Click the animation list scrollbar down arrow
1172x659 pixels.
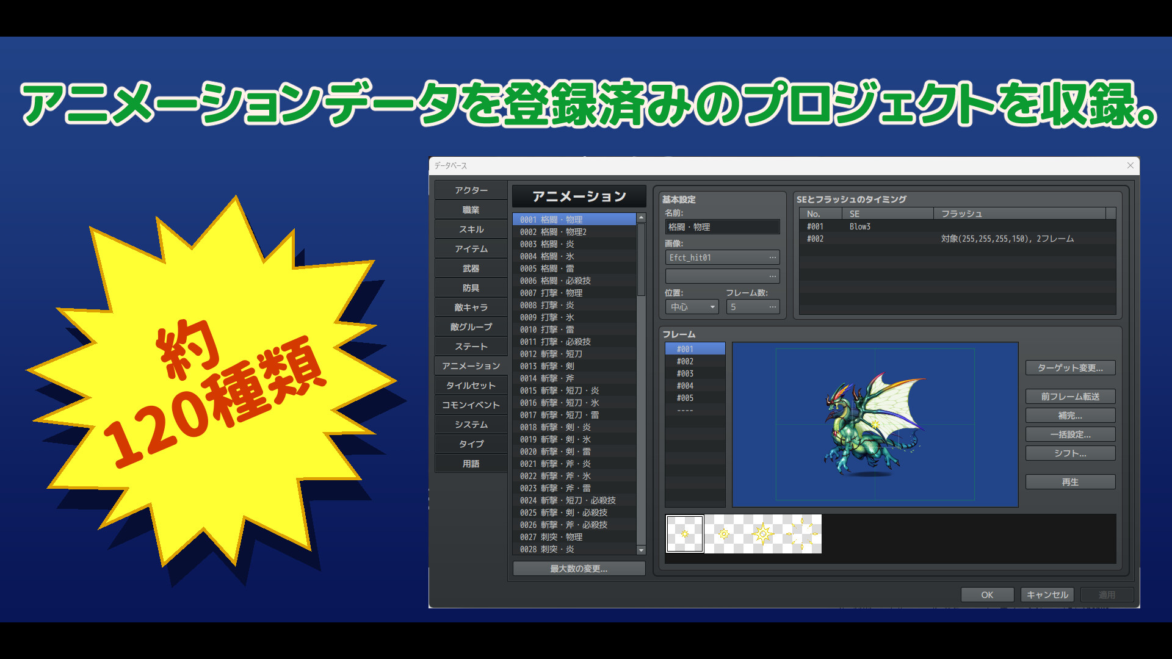(x=641, y=550)
